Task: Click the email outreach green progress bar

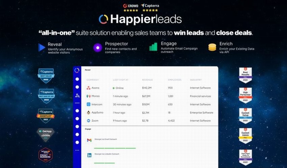Action: point(115,148)
